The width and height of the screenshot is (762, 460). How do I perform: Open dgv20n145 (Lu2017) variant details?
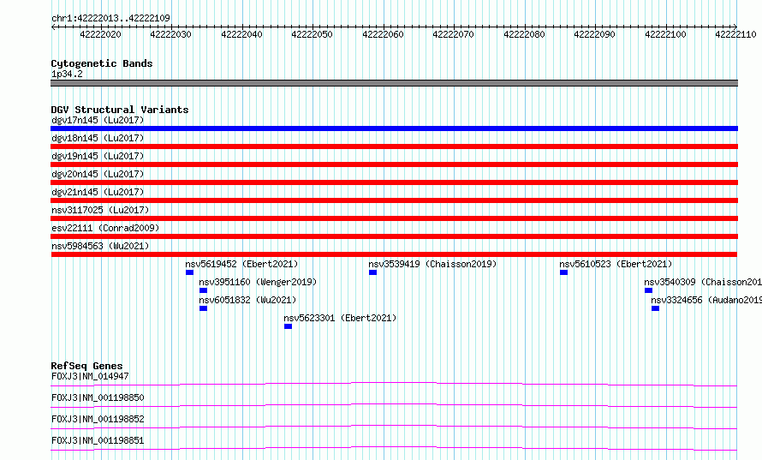point(98,174)
